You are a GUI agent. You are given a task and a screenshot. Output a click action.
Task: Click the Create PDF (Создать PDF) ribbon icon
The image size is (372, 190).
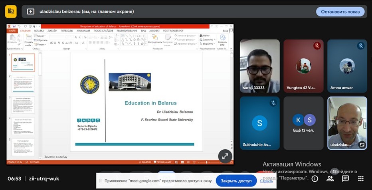(x=222, y=40)
